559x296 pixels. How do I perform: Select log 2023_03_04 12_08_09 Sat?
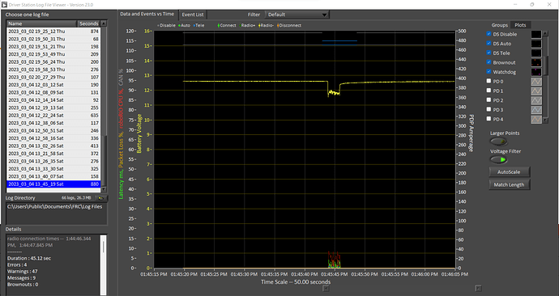pyautogui.click(x=53, y=92)
